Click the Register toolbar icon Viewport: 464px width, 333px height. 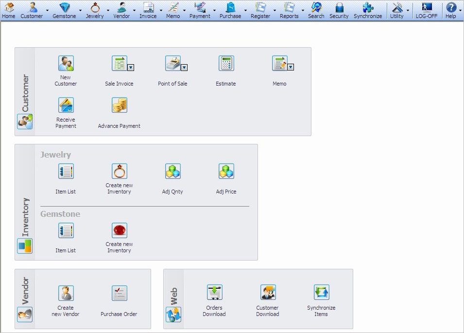(x=260, y=10)
